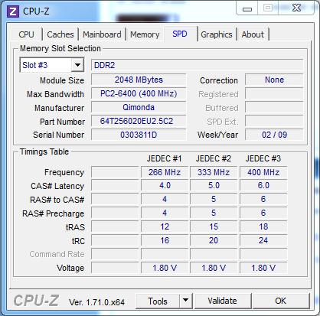
Task: Click the Module Size label
Action: tap(62, 80)
